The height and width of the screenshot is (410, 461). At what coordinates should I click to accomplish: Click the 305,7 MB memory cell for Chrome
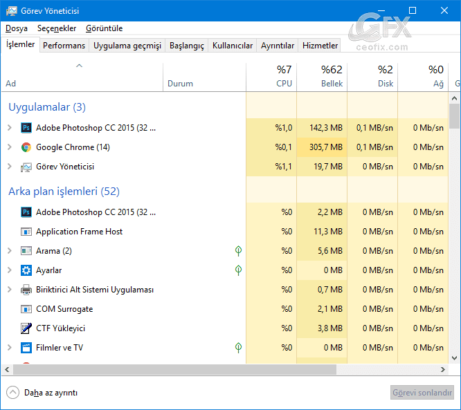pyautogui.click(x=322, y=147)
